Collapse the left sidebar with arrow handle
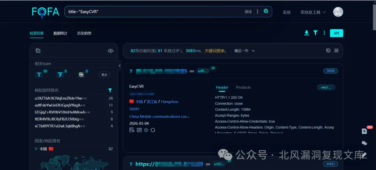Screen dimensions: 376x170 click(119, 65)
